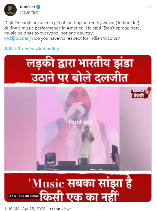Click the PunFact display name
Viewport: 157px width, 211px height.
click(x=28, y=7)
